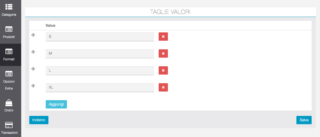The height and width of the screenshot is (137, 320).
Task: Click the move handle for value M
Action: click(x=33, y=52)
